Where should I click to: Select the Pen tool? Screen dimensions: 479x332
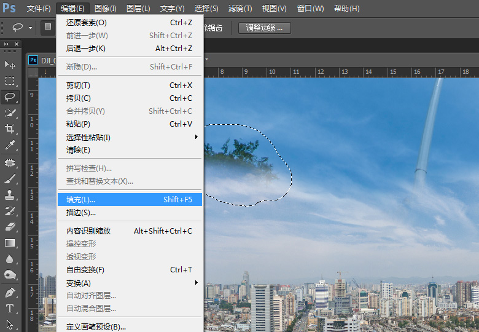click(x=10, y=293)
